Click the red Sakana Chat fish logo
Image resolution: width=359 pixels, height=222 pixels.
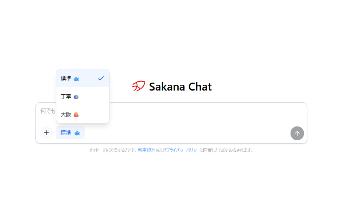138,86
